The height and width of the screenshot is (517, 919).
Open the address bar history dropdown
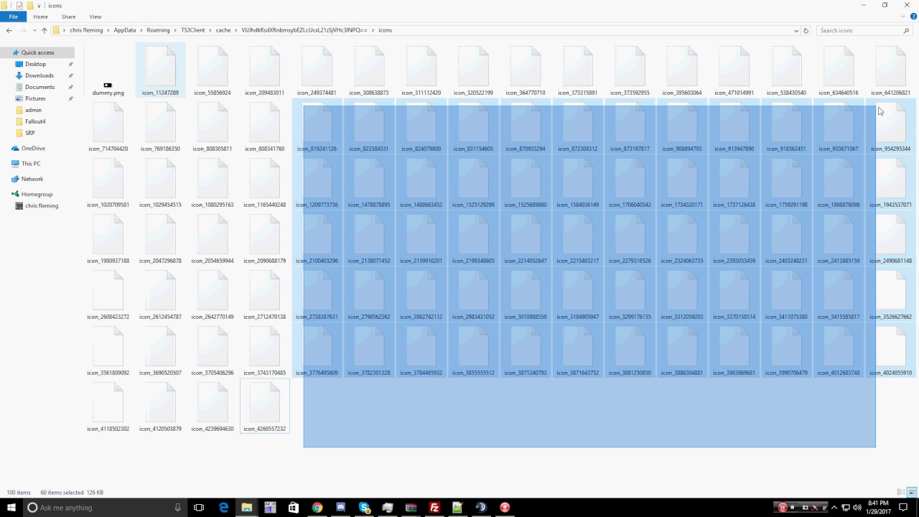(x=796, y=30)
